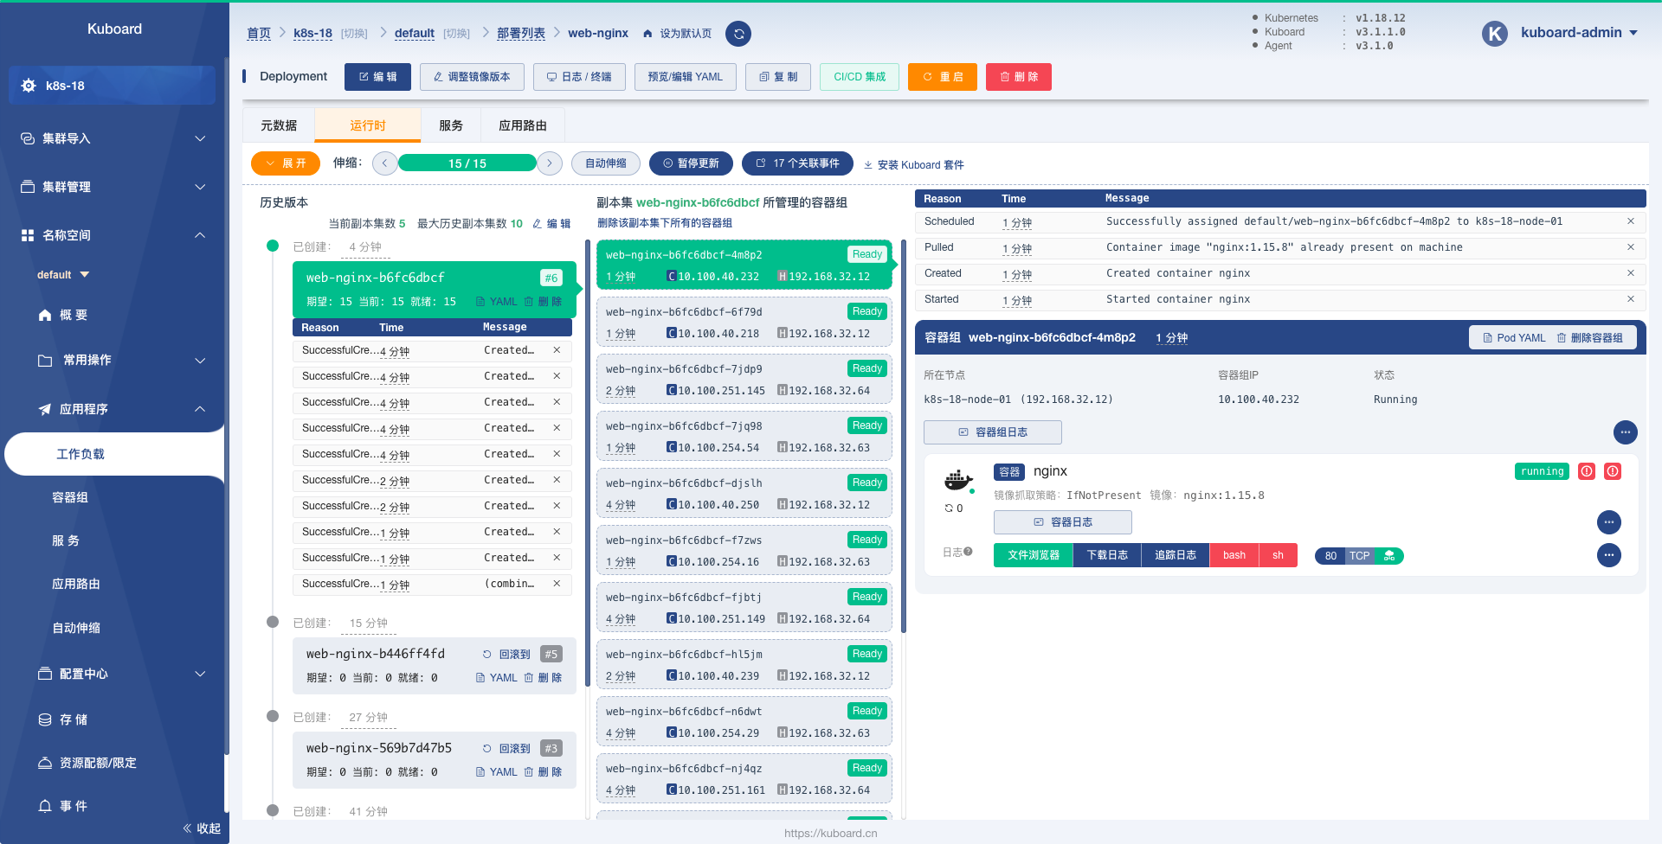Click the home icon 设为默认页
Screen dimensions: 1662x844
point(647,34)
